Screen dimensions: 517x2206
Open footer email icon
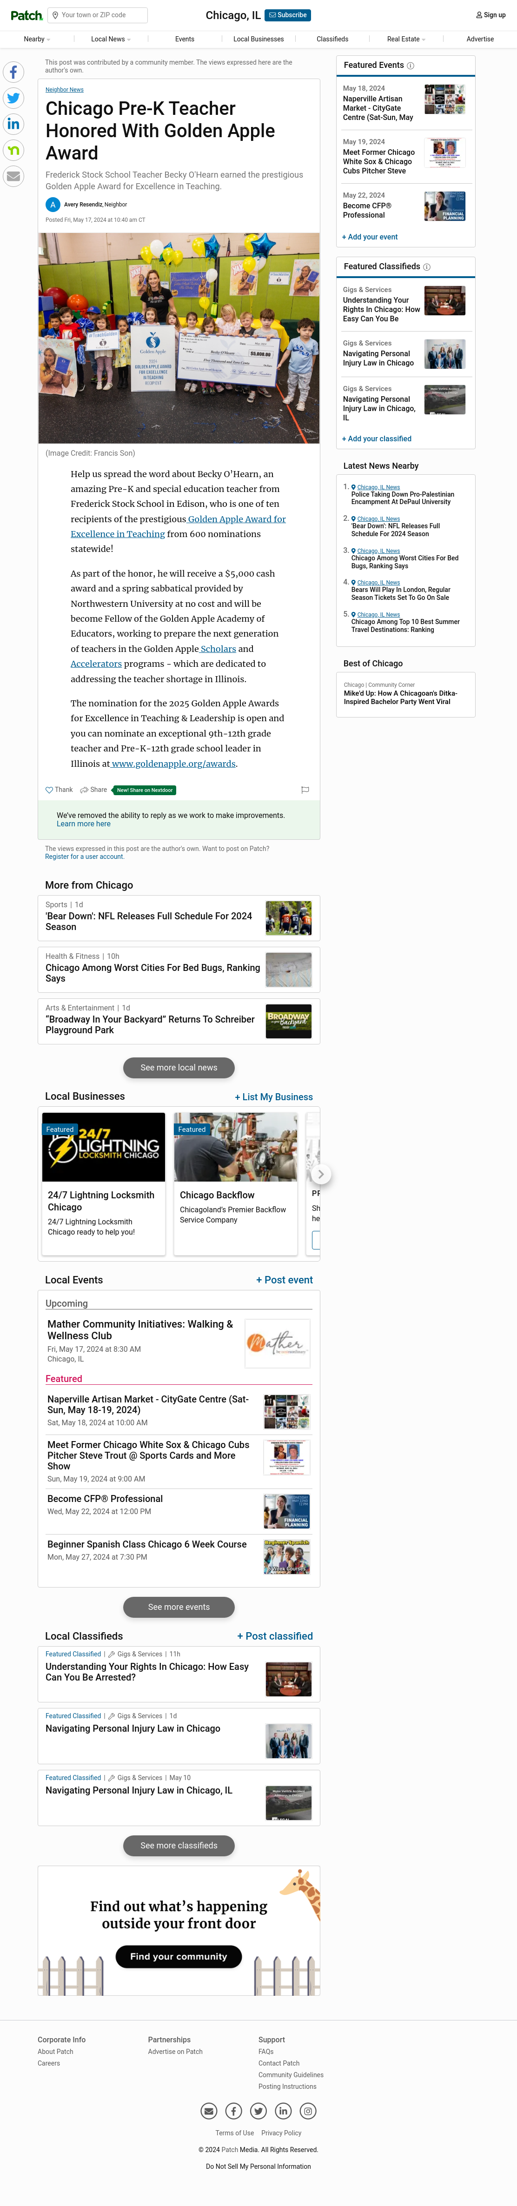(x=209, y=2111)
